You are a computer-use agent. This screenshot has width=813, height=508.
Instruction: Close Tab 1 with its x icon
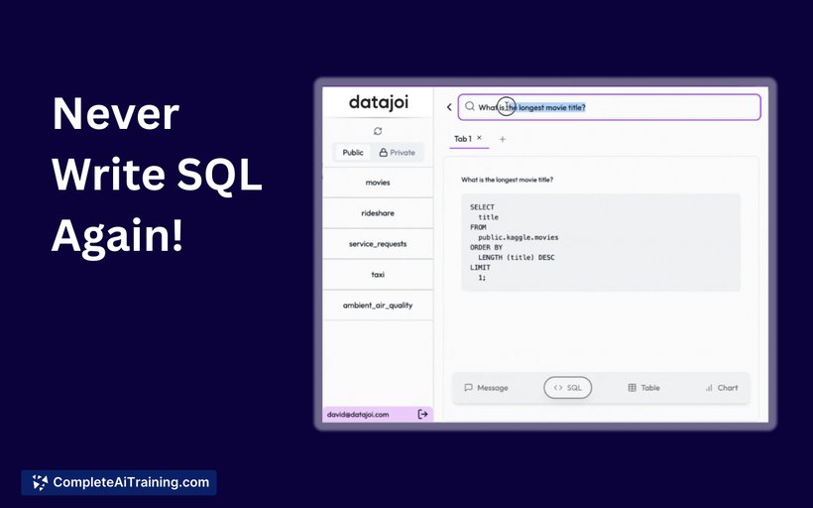tap(479, 138)
